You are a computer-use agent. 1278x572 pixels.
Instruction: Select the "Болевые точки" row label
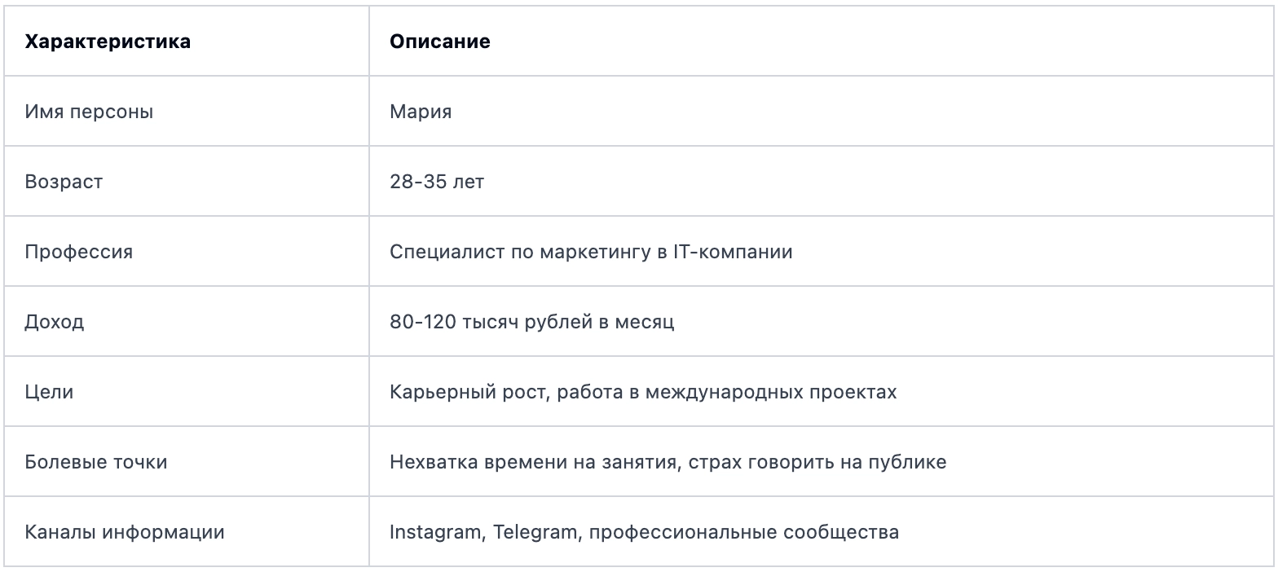96,462
